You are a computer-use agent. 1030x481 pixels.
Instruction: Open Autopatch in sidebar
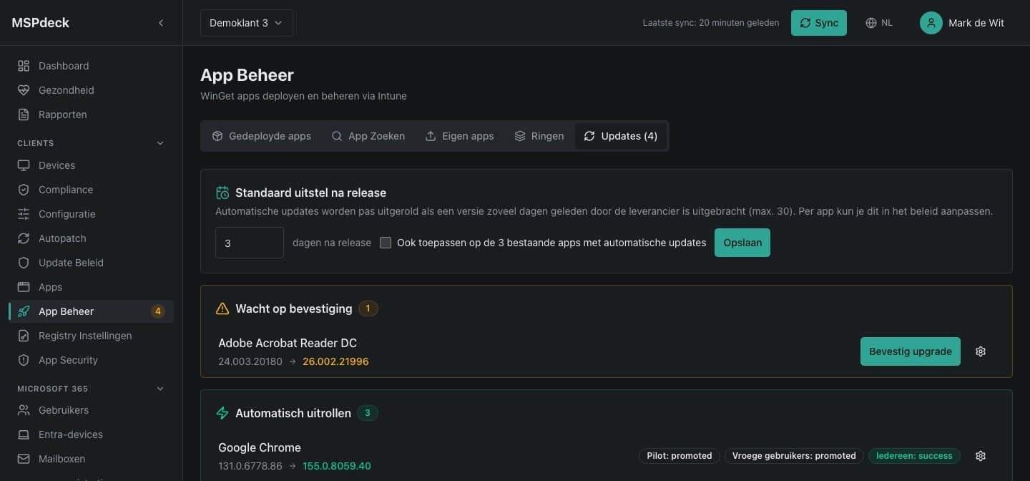tap(91, 238)
